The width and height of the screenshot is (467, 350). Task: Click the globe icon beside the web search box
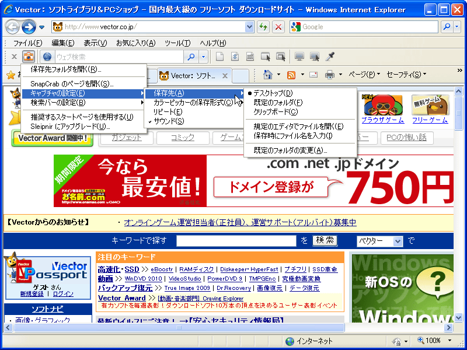[47, 57]
